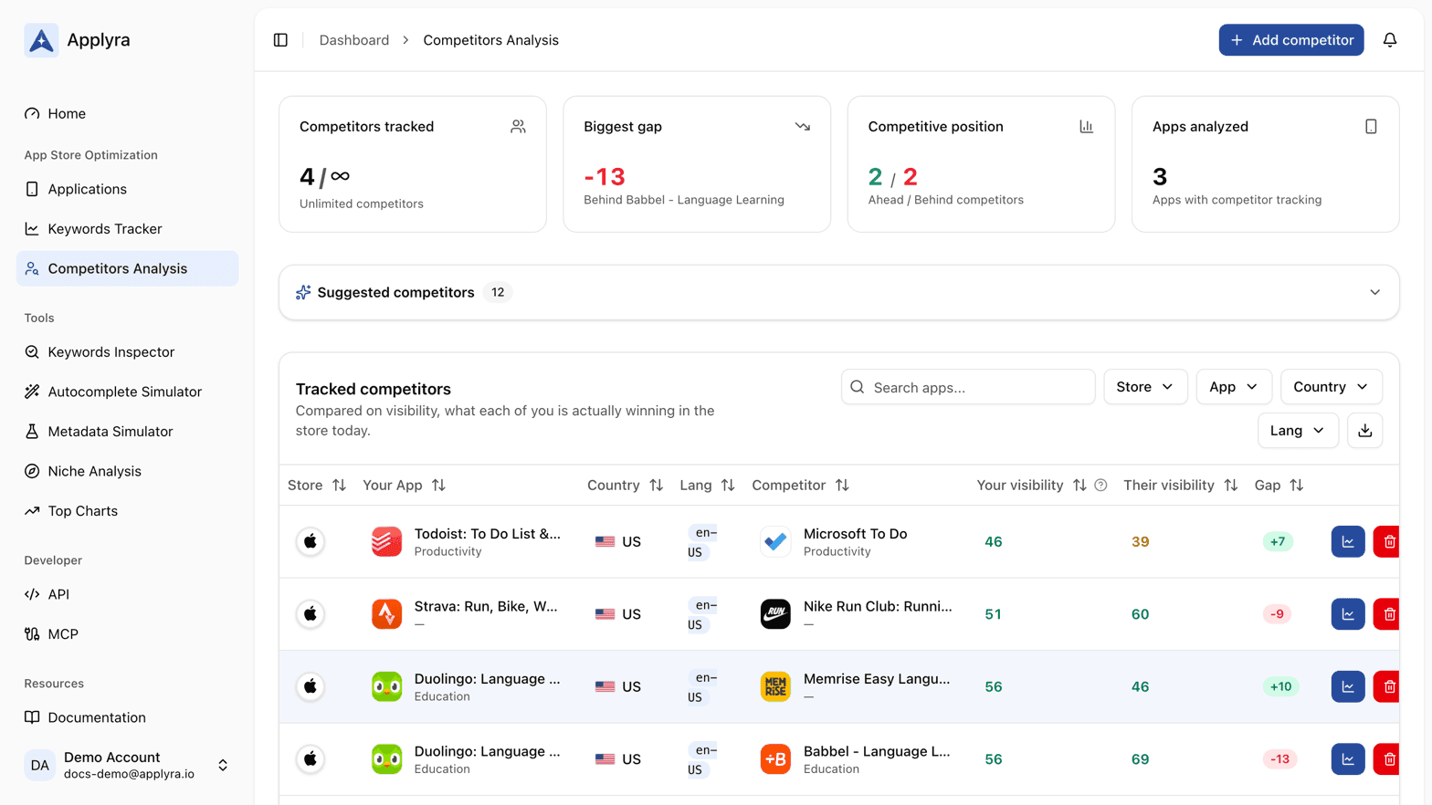Open Top Charts in sidebar
The height and width of the screenshot is (805, 1432).
128,511
